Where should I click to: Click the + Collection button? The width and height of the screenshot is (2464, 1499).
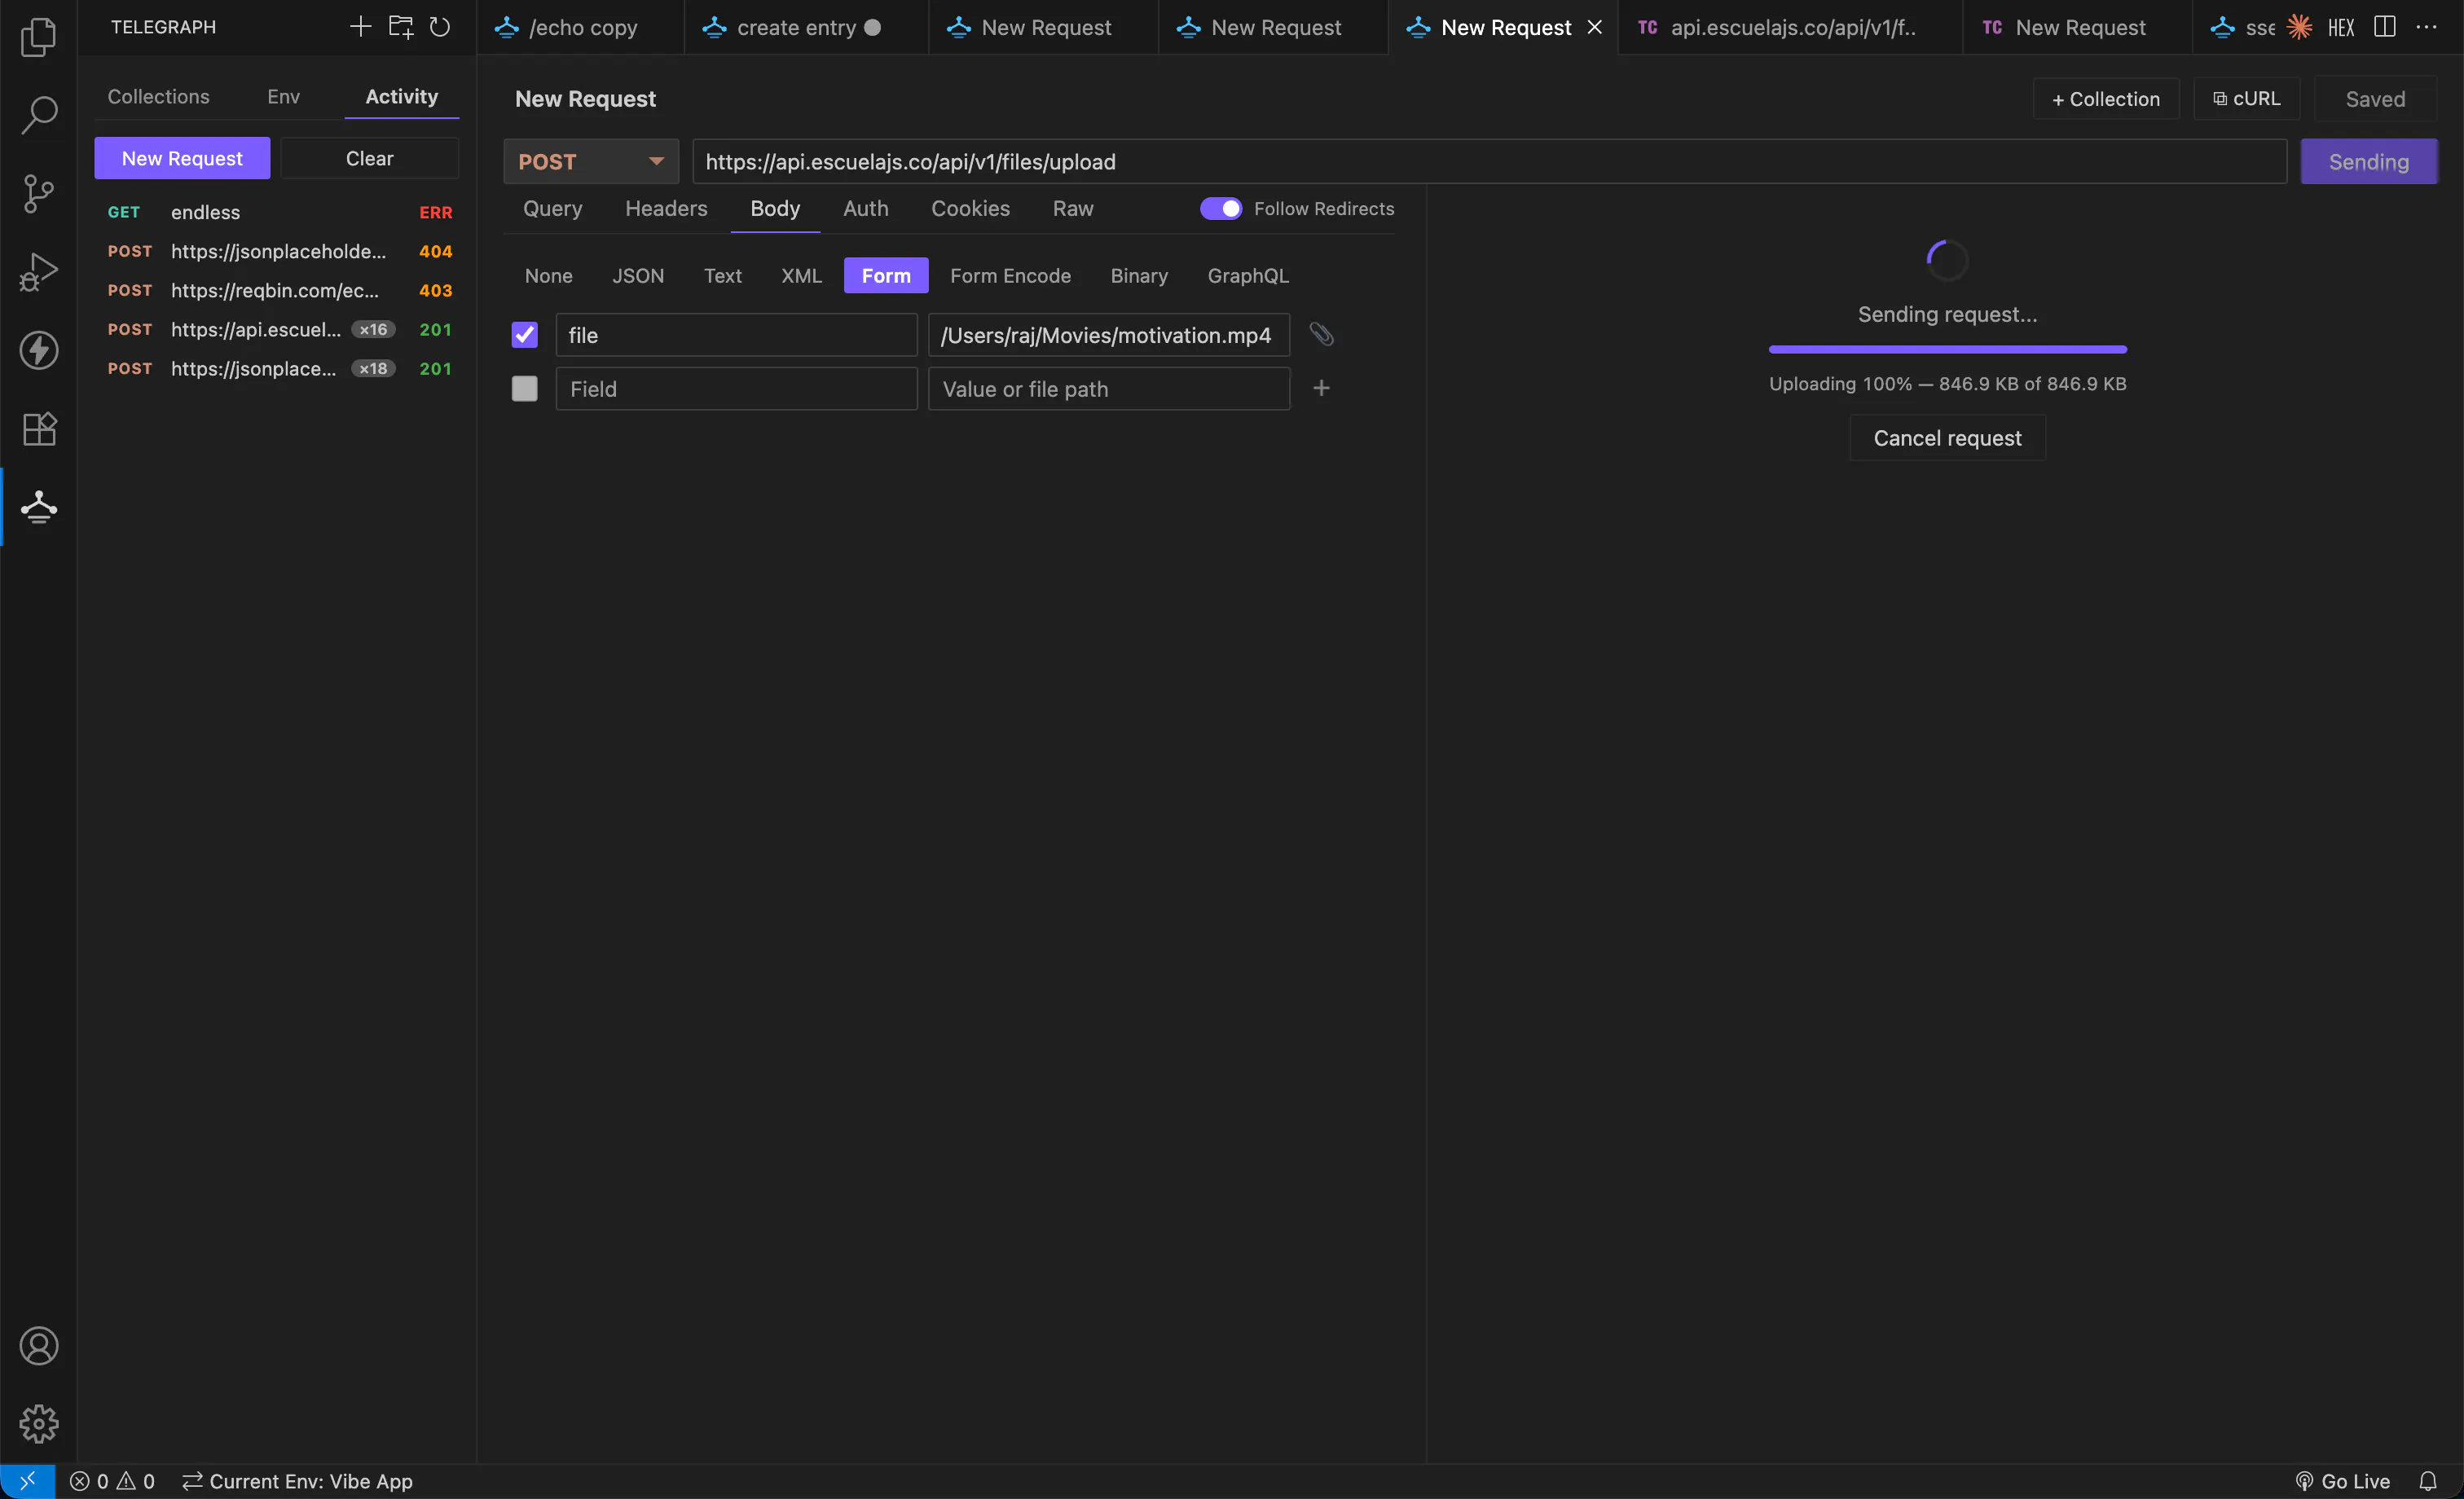tap(2106, 98)
